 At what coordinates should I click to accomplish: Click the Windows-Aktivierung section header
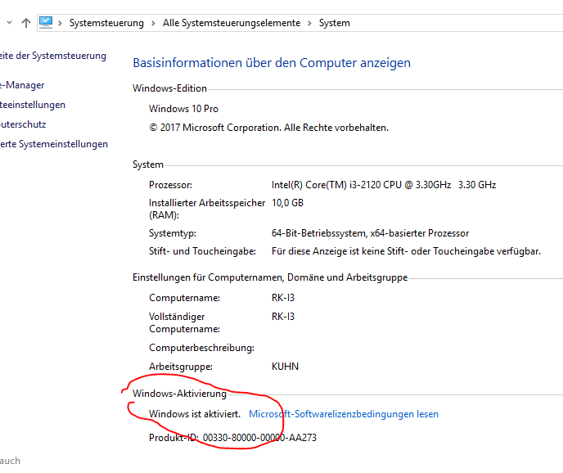tap(179, 394)
